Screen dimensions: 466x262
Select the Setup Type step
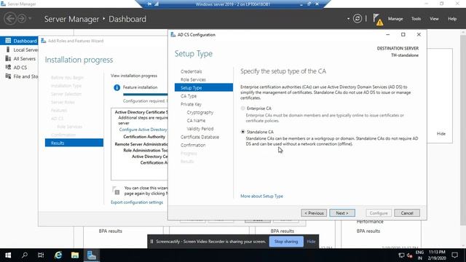pyautogui.click(x=204, y=87)
